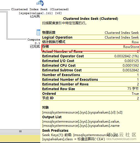Click the 'Estimated Row Size' row
Viewport: 140px width, 143px height.
click(90, 89)
